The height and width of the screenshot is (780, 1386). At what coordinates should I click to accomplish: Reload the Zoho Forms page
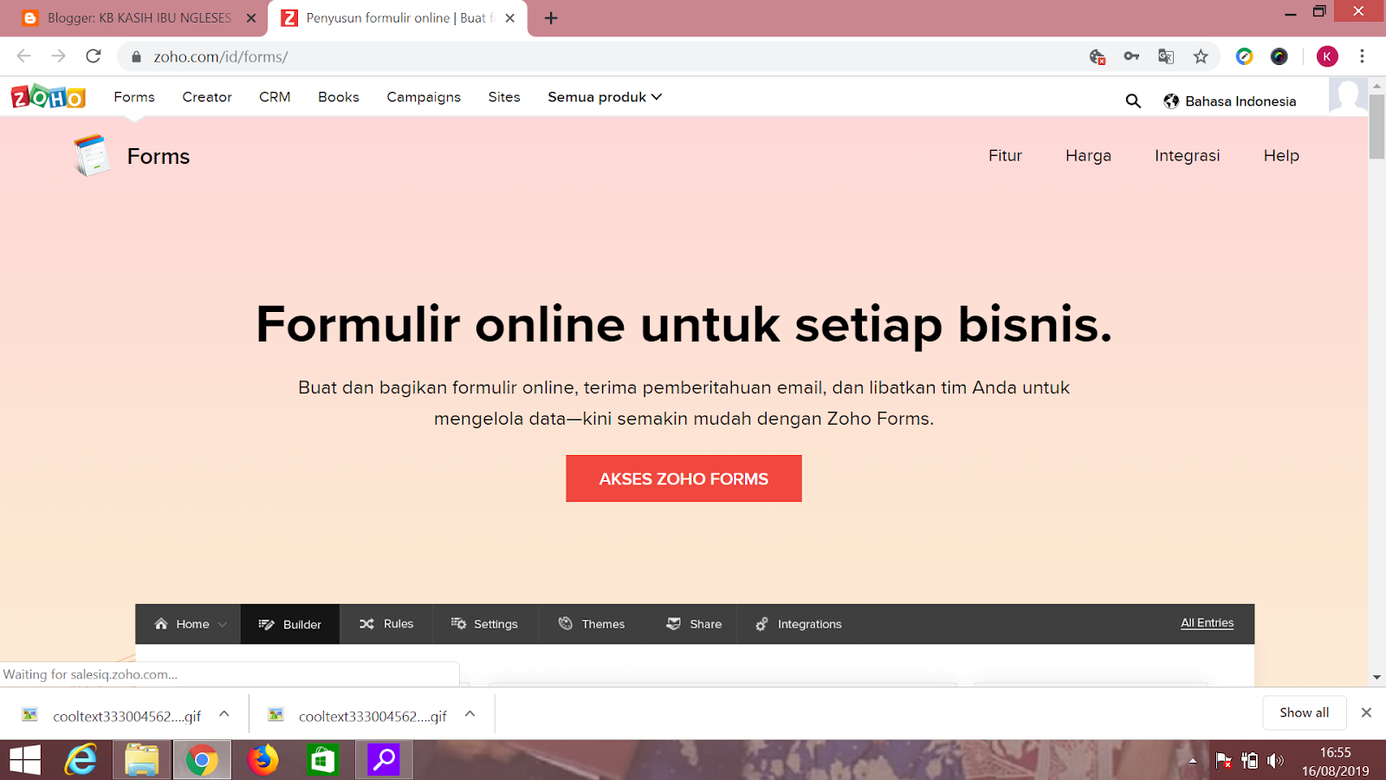point(94,56)
